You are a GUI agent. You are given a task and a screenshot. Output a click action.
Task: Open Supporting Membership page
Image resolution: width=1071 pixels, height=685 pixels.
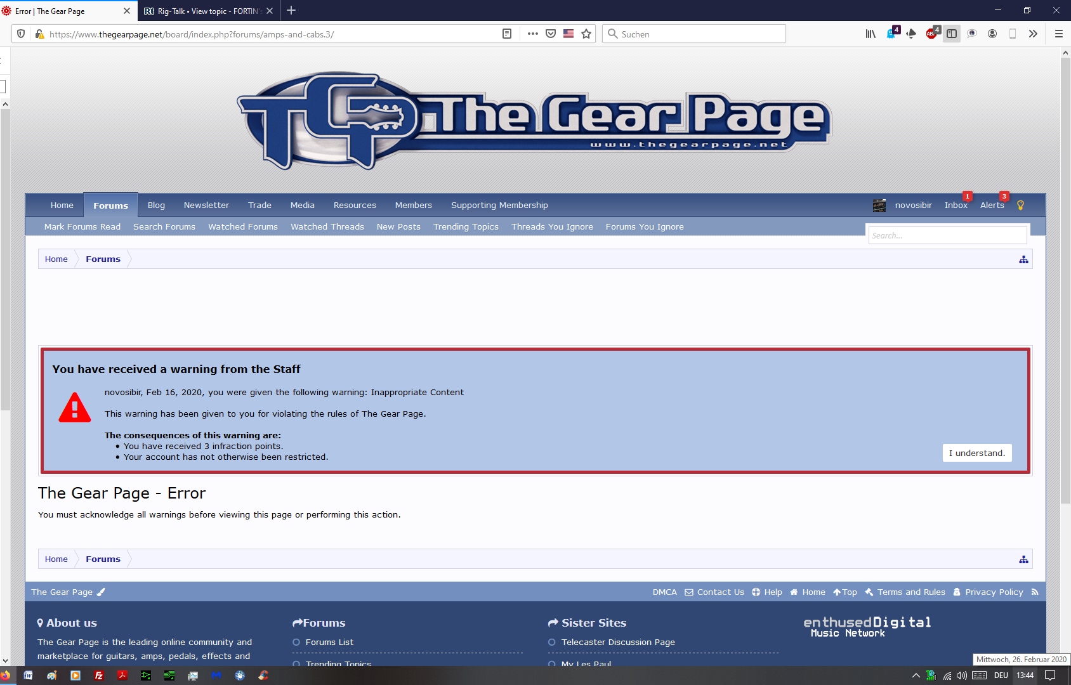499,205
